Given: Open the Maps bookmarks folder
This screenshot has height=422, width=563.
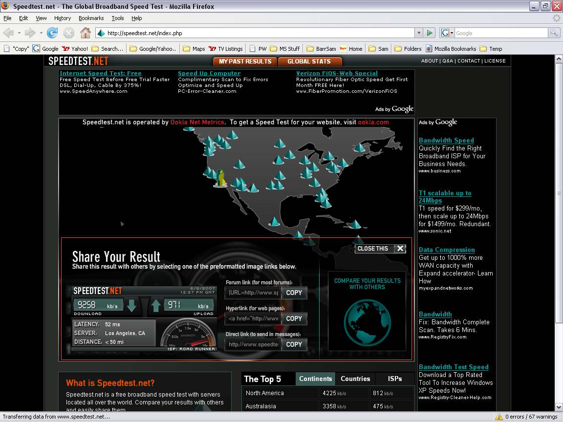Looking at the screenshot, I should [194, 49].
